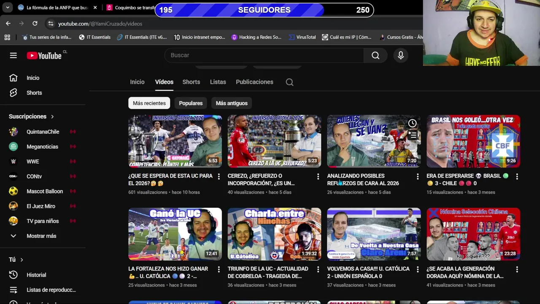This screenshot has height=304, width=540.
Task: Click the YouTube logo
Action: (44, 55)
